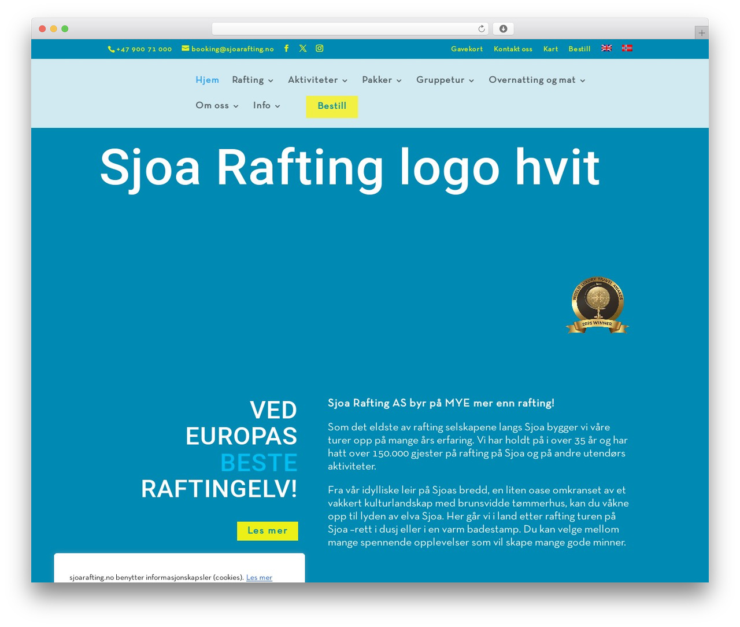Click the browser download icon
Image resolution: width=740 pixels, height=627 pixels.
pos(504,29)
